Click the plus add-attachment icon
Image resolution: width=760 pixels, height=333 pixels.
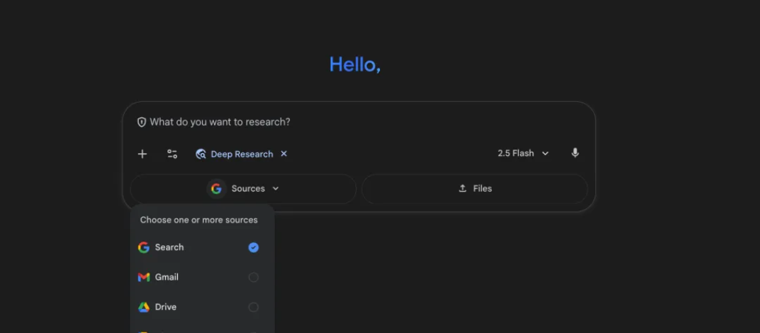coord(142,154)
